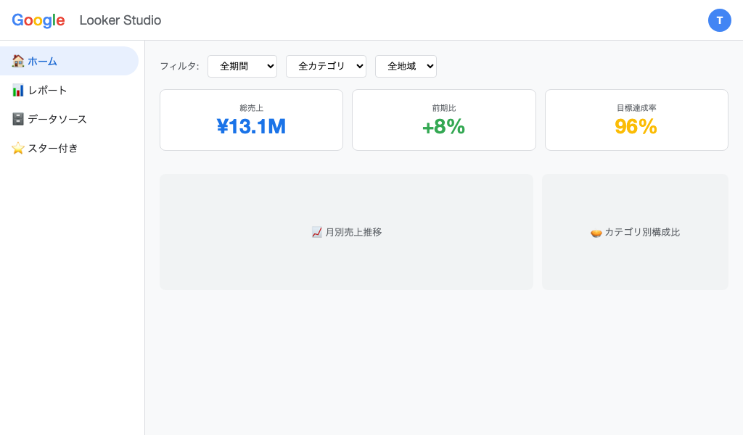Open レポート from the sidebar
The height and width of the screenshot is (435, 743).
pyautogui.click(x=48, y=91)
